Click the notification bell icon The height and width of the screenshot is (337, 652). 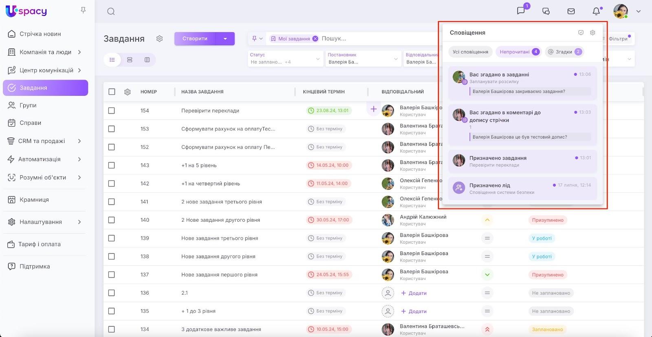596,11
